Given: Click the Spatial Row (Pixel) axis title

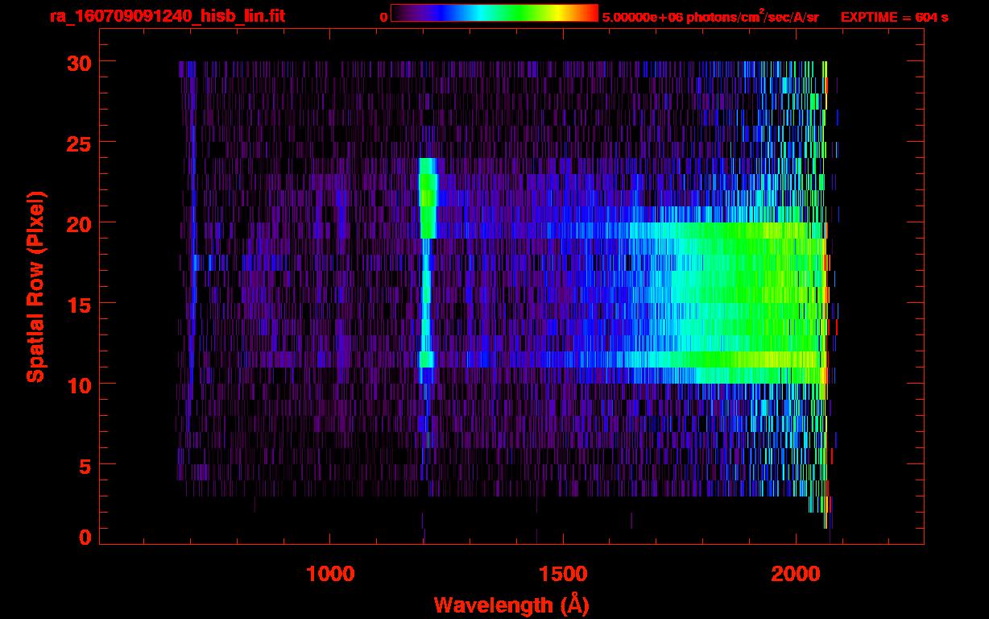Looking at the screenshot, I should pyautogui.click(x=35, y=286).
